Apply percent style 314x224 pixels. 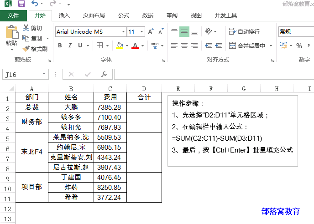pos(299,46)
